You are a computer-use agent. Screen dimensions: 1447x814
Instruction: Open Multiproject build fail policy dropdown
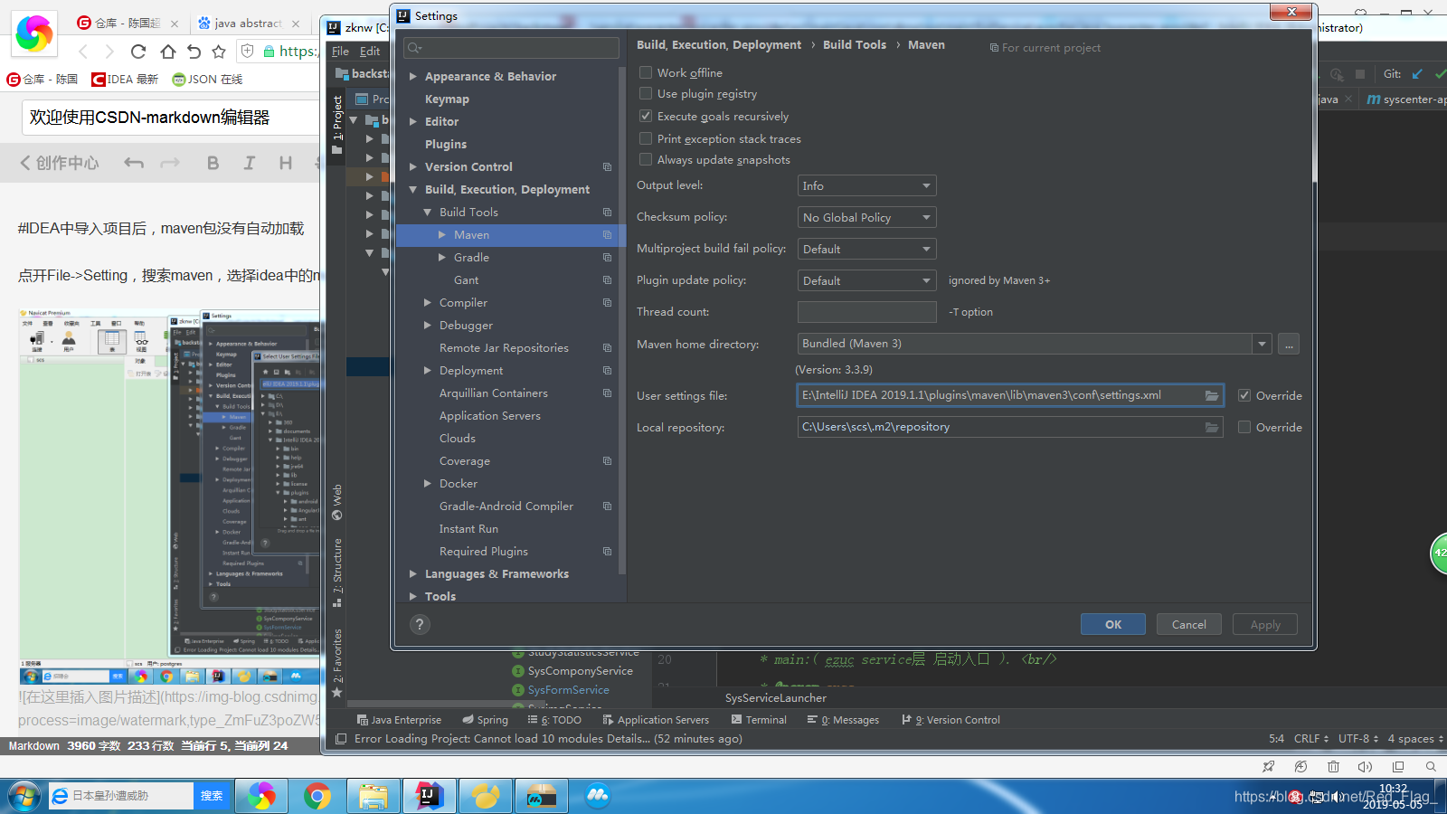point(866,249)
